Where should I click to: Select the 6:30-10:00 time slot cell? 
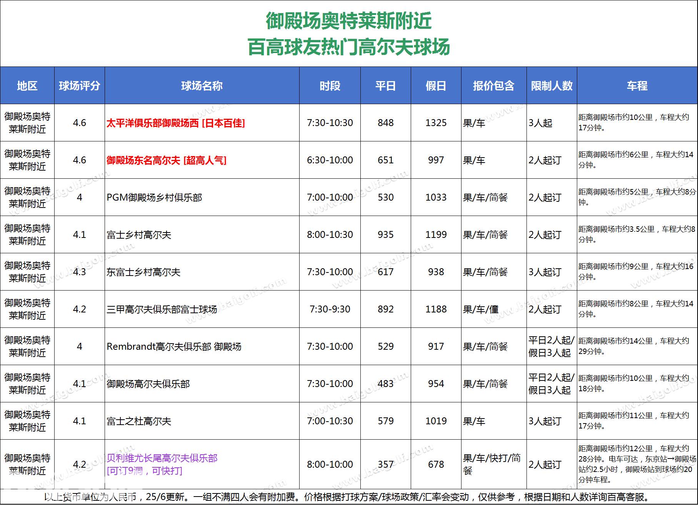330,160
